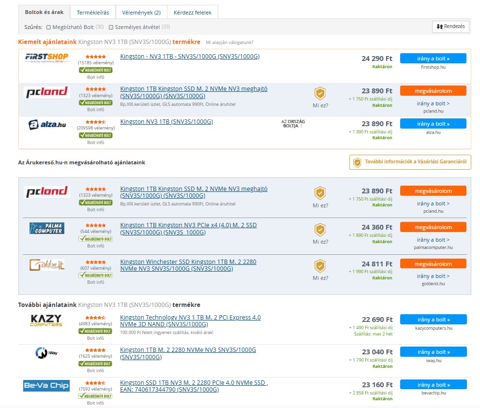This screenshot has width=480, height=408.
Task: Select the Be-Va Chip logo
Action: click(x=46, y=385)
